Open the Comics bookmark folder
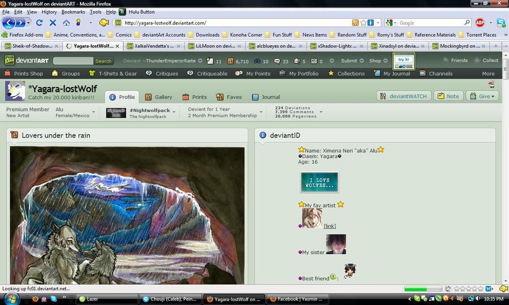Screen dimensions: 509x305 (120, 34)
